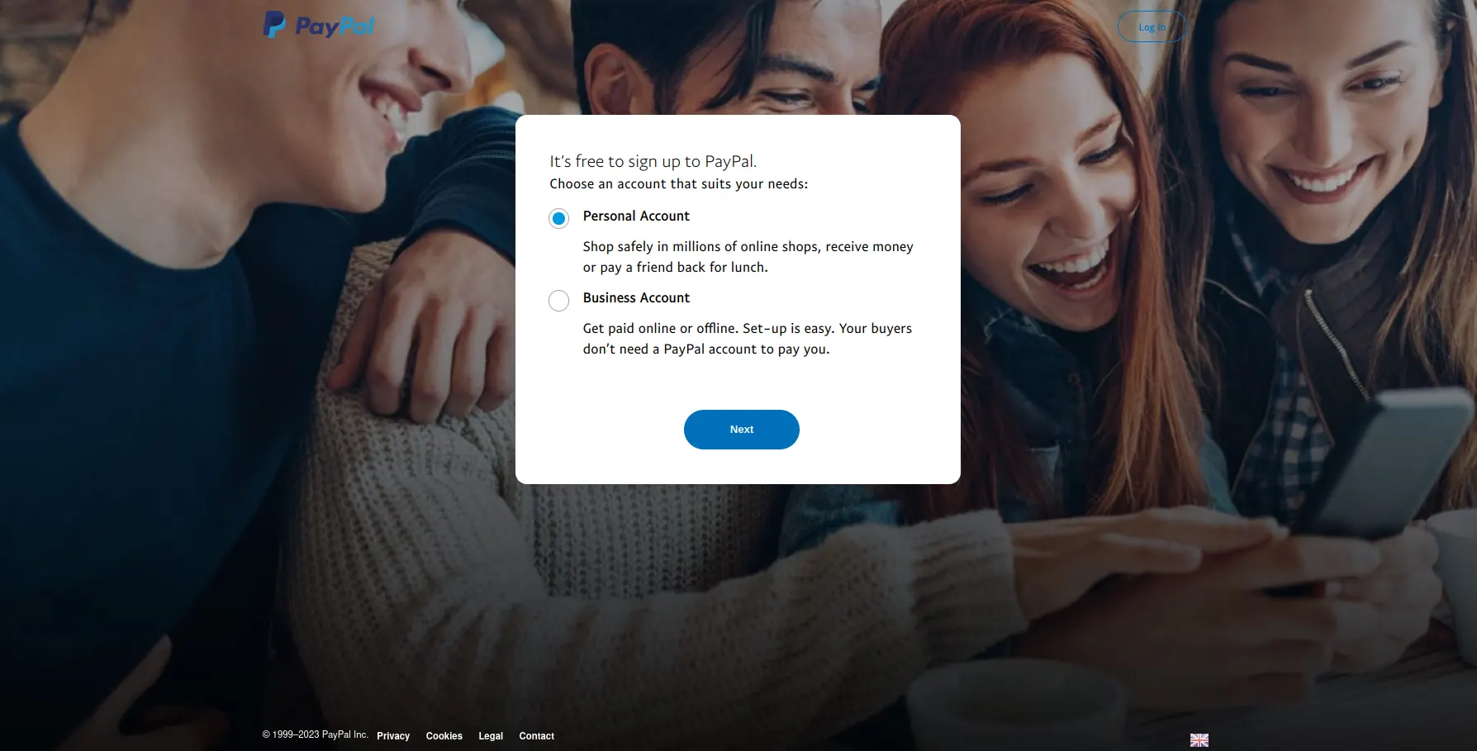Click the Personal Account label text
The image size is (1477, 751).
click(x=636, y=216)
